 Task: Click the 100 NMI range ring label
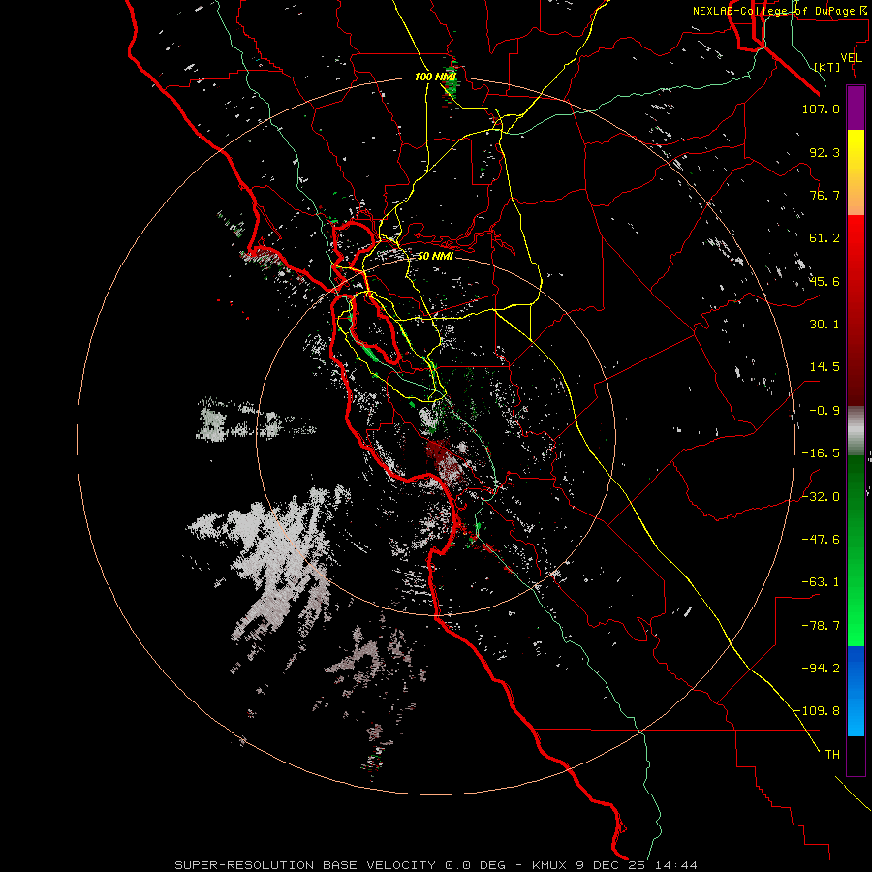(x=435, y=77)
